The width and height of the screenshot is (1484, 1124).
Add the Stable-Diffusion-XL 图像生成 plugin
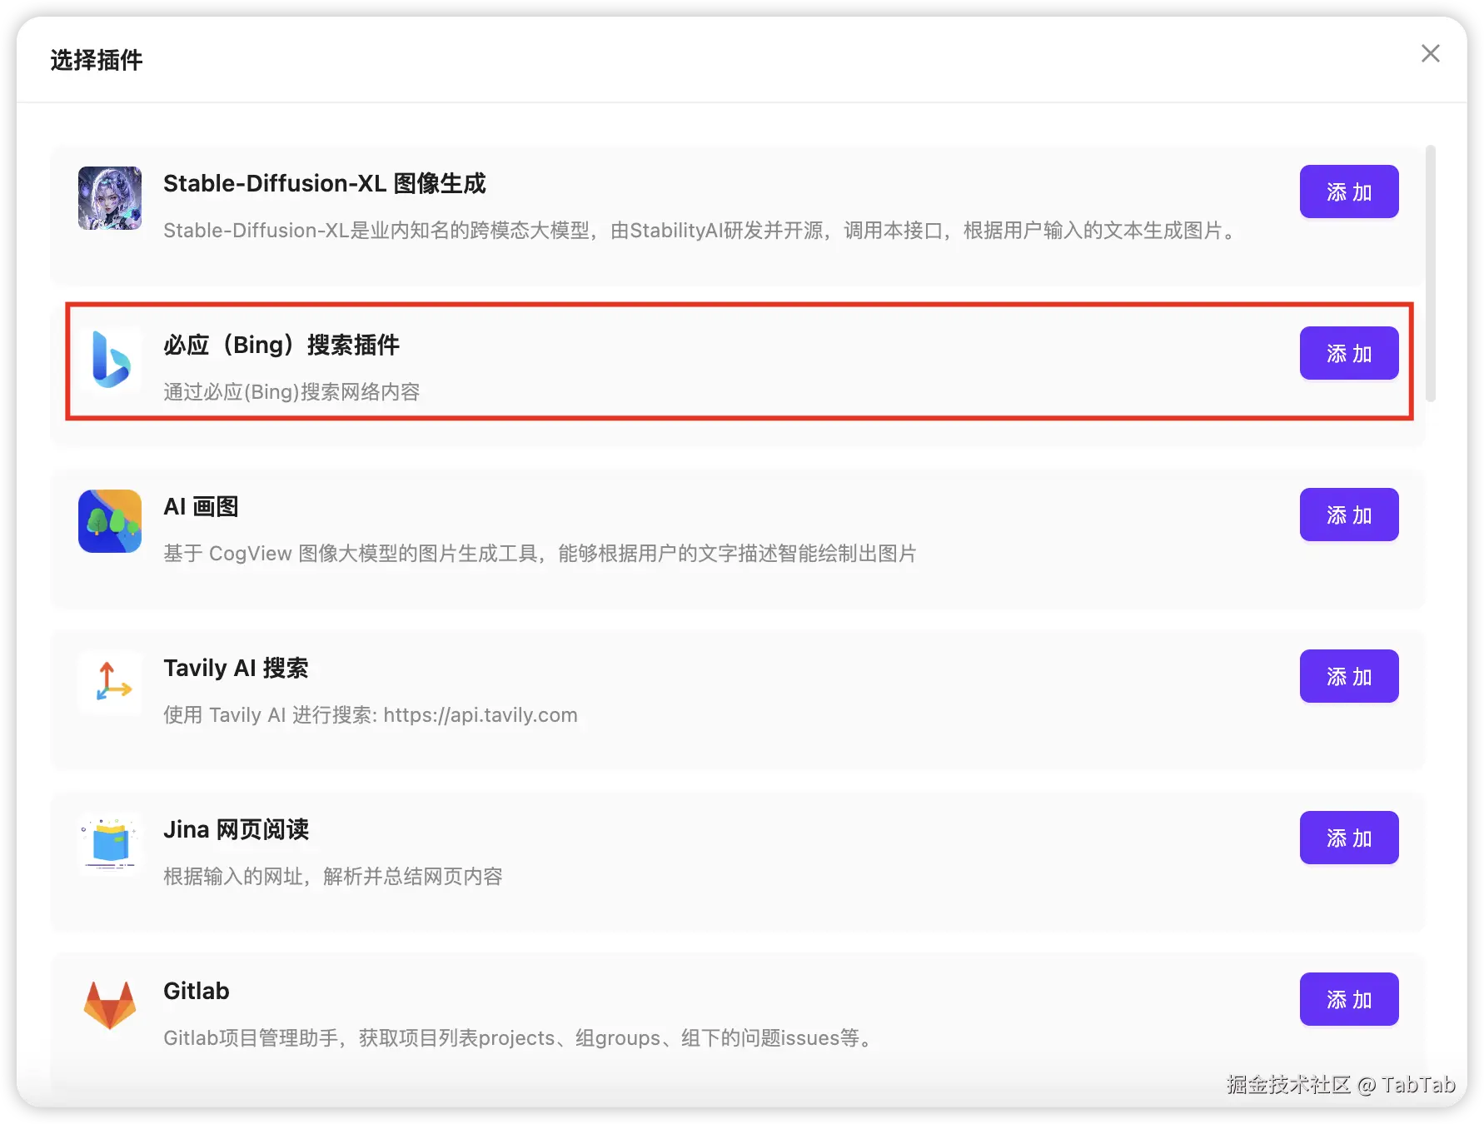click(1349, 191)
